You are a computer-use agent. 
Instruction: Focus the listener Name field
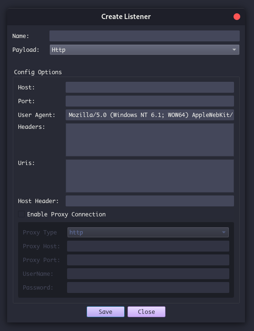tap(145, 36)
